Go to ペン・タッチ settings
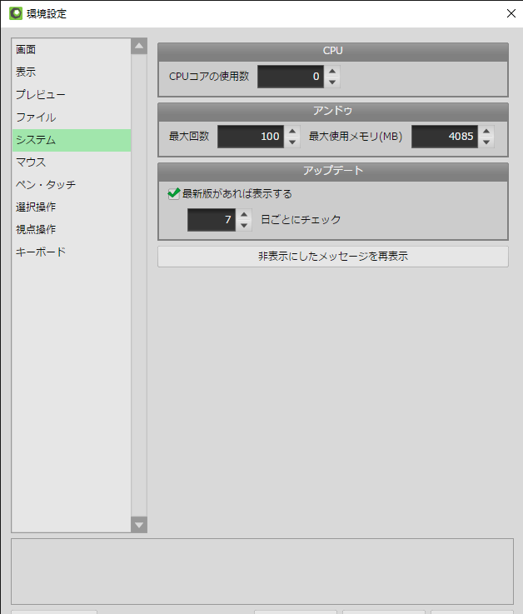Image resolution: width=523 pixels, height=614 pixels. pos(72,184)
